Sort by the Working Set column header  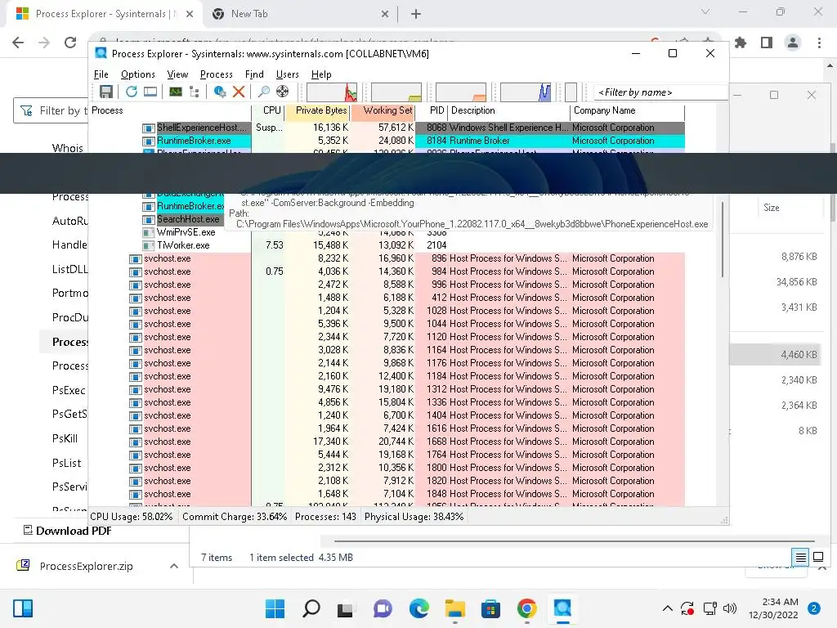[x=383, y=110]
